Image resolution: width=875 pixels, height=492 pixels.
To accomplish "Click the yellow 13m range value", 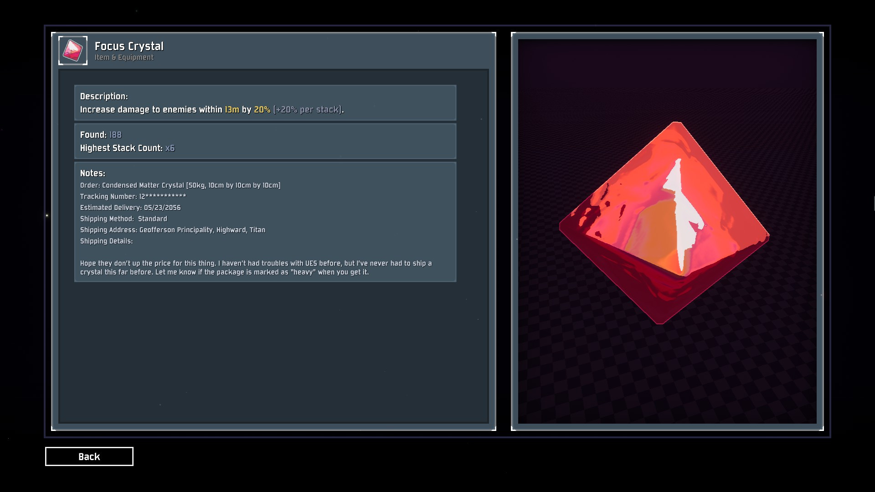I will (232, 110).
